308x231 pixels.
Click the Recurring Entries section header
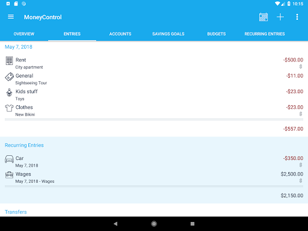(24, 145)
